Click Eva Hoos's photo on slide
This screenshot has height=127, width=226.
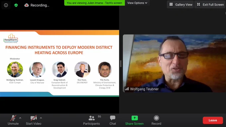pos(82,70)
